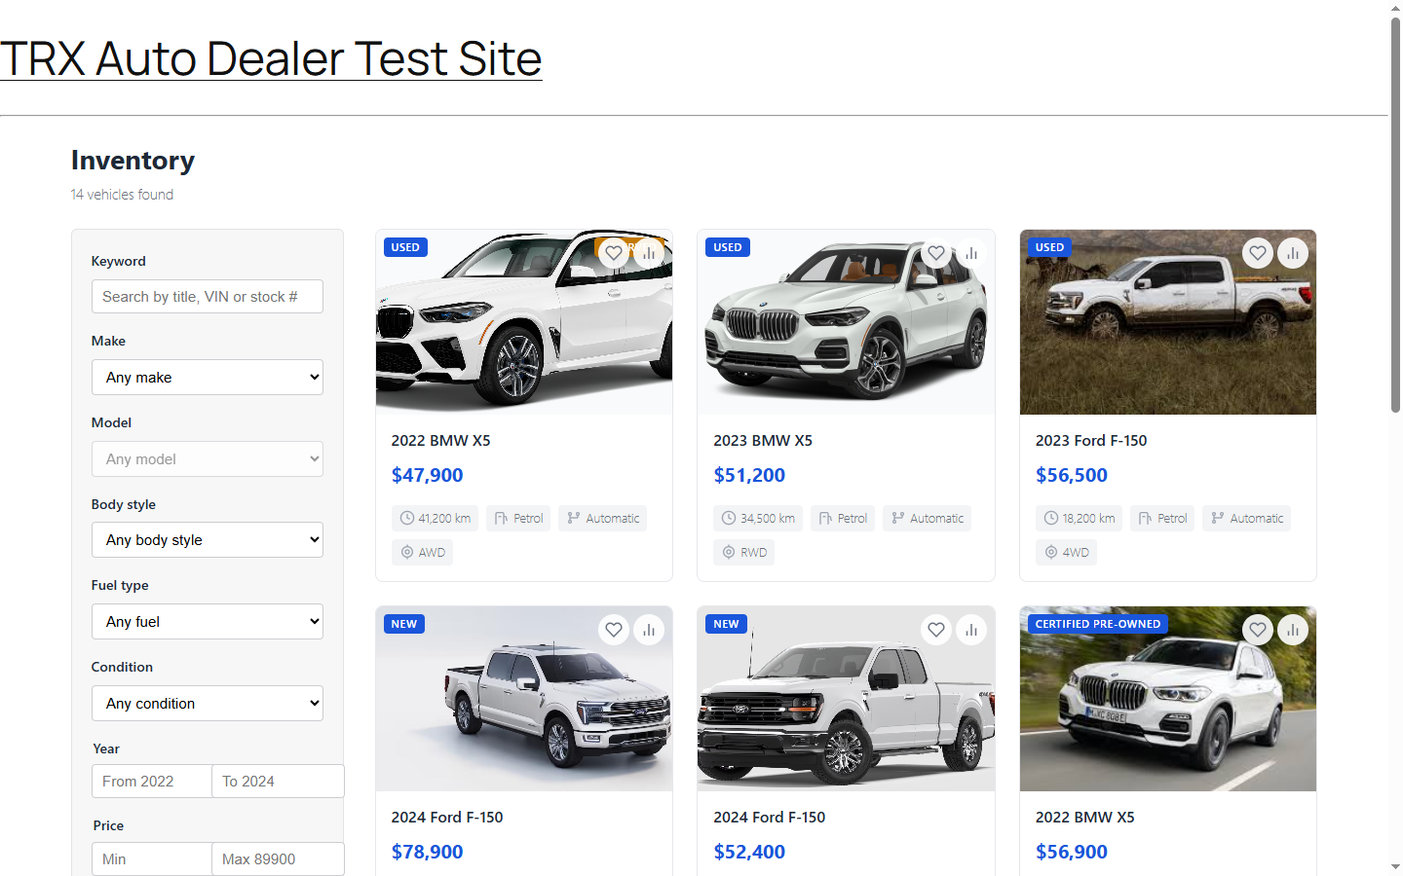The image size is (1403, 876).
Task: Compare icon on $52,400 Ford F-150
Action: tap(971, 630)
